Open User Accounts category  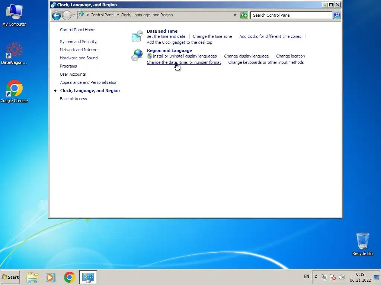tap(73, 74)
